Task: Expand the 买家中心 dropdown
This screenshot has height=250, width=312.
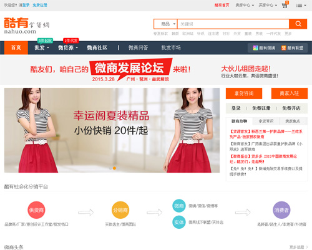Action: point(268,5)
